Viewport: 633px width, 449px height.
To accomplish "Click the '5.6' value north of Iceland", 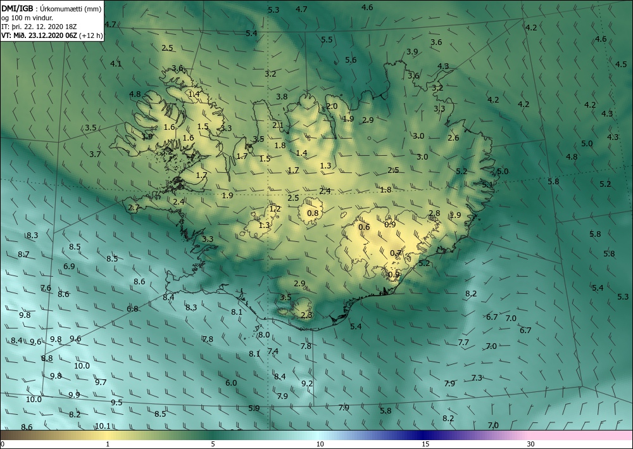I will tap(351, 60).
